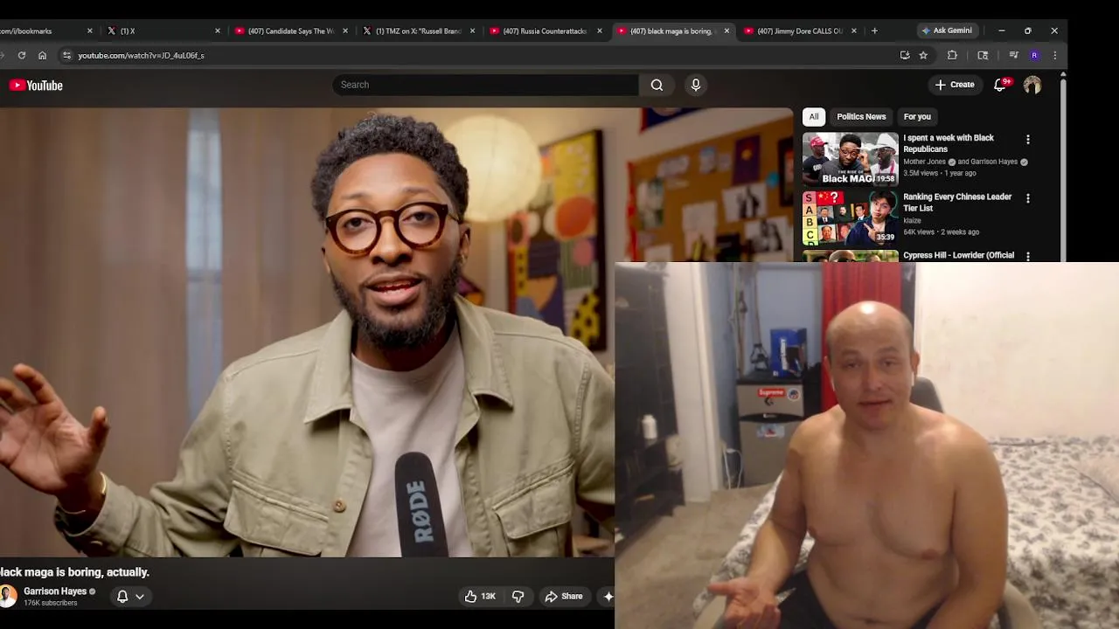Screen dimensions: 1119x629
Task: Click the install/cast icon in address bar
Action: coord(905,55)
